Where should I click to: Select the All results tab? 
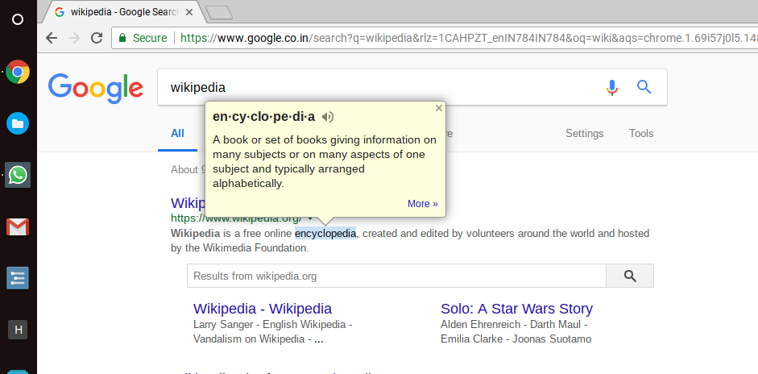coord(177,134)
